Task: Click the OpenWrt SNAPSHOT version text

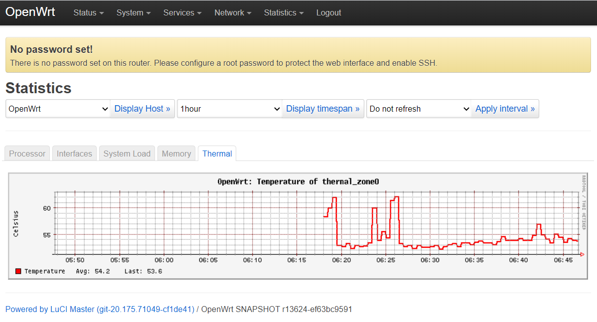Action: pyautogui.click(x=277, y=309)
